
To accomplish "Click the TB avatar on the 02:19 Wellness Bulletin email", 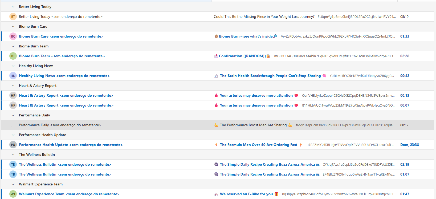I will click(x=13, y=164).
